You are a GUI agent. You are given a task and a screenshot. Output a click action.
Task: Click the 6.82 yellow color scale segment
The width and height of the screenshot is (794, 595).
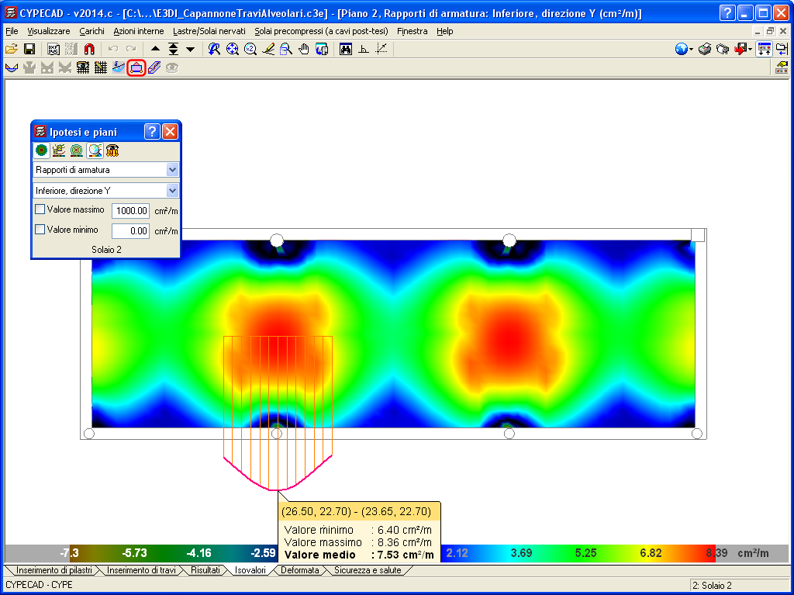point(651,553)
